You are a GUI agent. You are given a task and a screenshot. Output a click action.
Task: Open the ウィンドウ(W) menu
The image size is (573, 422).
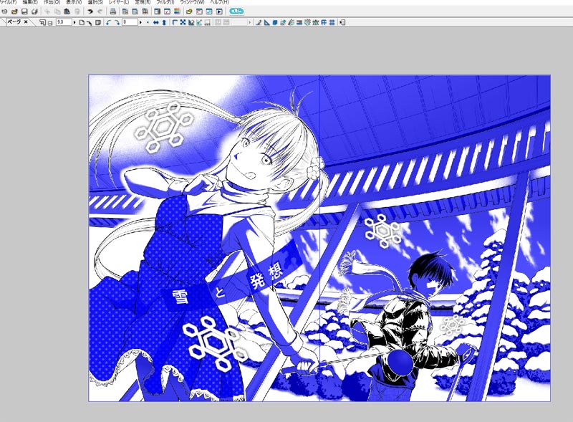[x=192, y=2]
